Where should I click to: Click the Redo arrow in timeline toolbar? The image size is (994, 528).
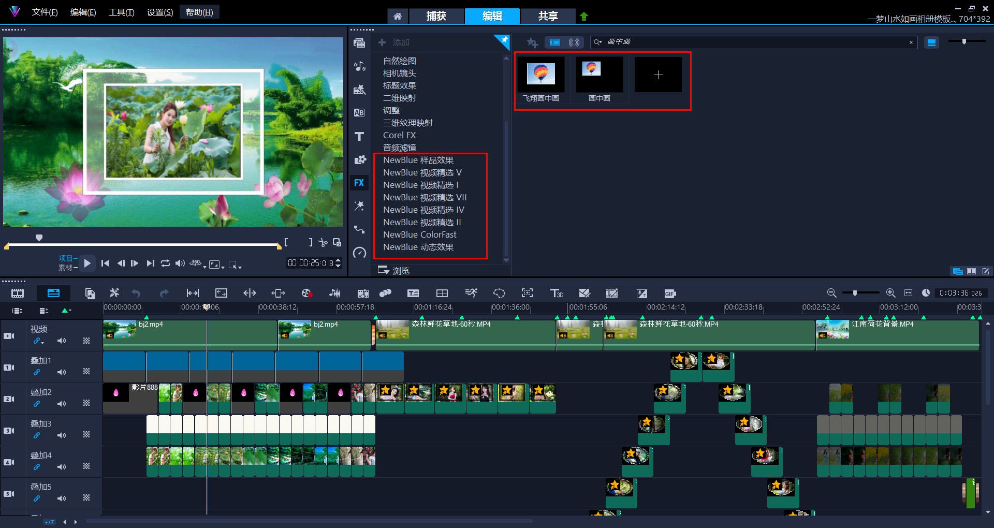click(x=164, y=294)
